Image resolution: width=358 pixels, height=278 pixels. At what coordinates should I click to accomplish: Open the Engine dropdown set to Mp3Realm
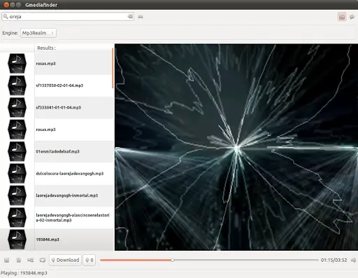(x=38, y=33)
